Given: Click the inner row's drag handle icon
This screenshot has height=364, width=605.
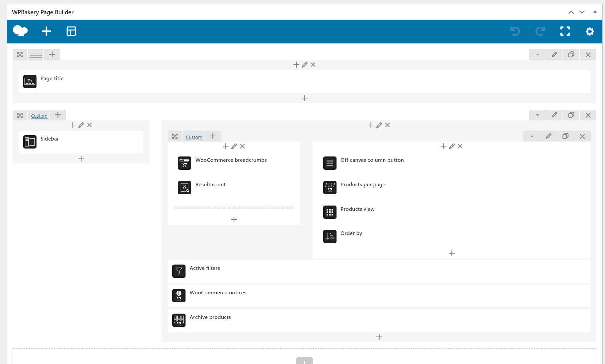Looking at the screenshot, I should 175,136.
